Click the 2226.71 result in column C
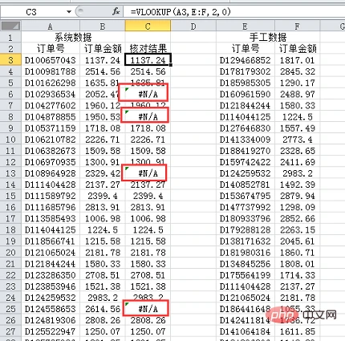345x341 pixels. point(148,140)
